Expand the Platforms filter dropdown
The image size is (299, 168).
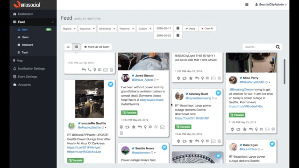click(x=127, y=29)
